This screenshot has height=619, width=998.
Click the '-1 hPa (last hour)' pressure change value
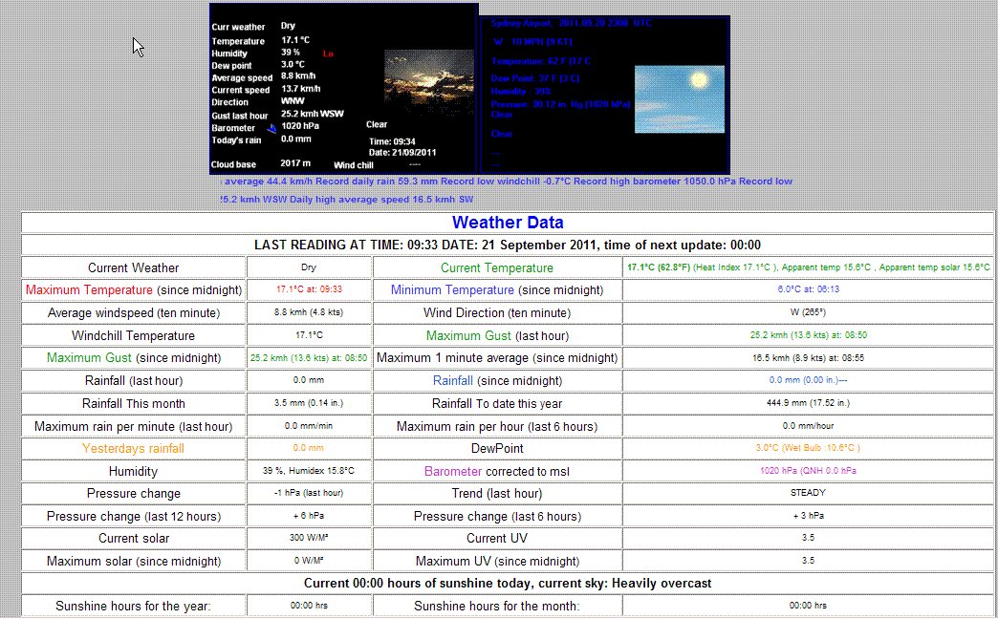coord(309,493)
